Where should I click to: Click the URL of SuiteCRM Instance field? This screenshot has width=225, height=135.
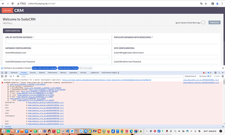[57, 42]
